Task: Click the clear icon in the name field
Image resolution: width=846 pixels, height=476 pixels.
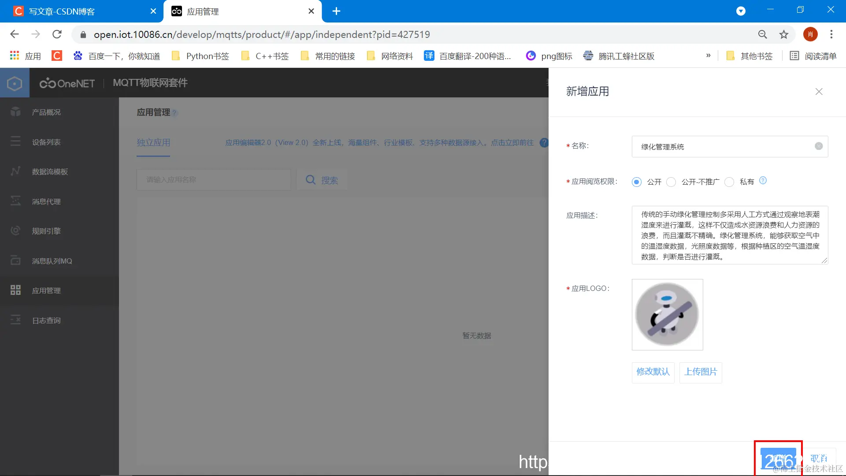Action: coord(819,146)
